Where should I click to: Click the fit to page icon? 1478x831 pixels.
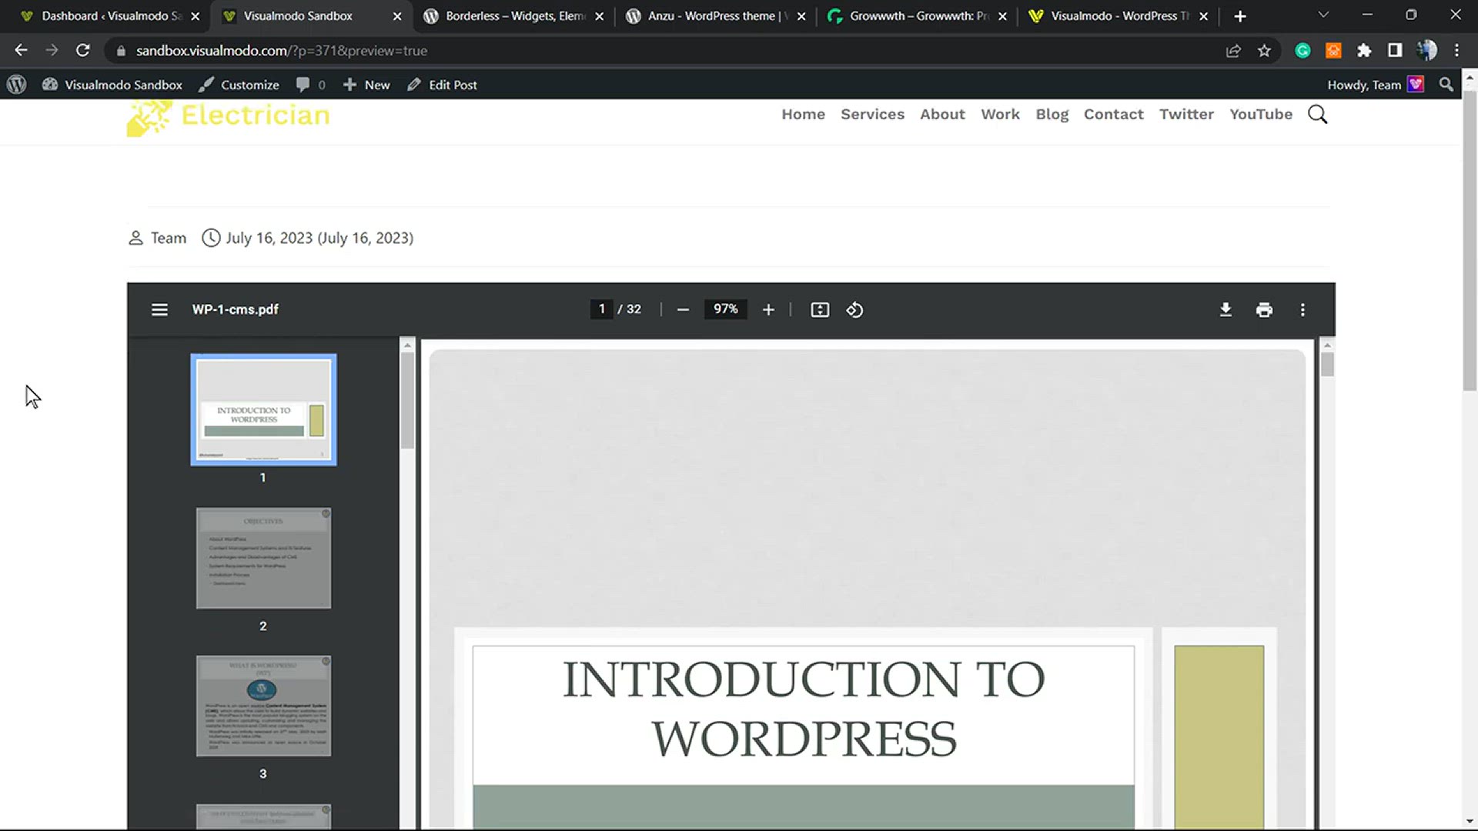[x=820, y=309]
